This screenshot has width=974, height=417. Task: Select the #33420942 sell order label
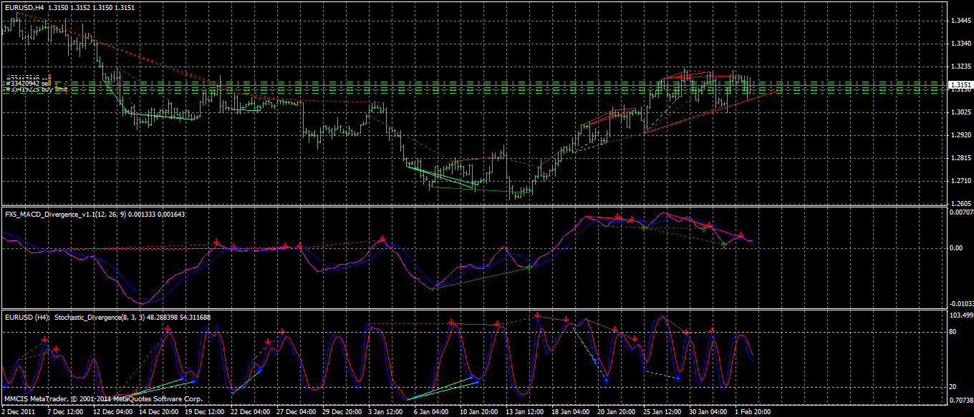(x=27, y=84)
